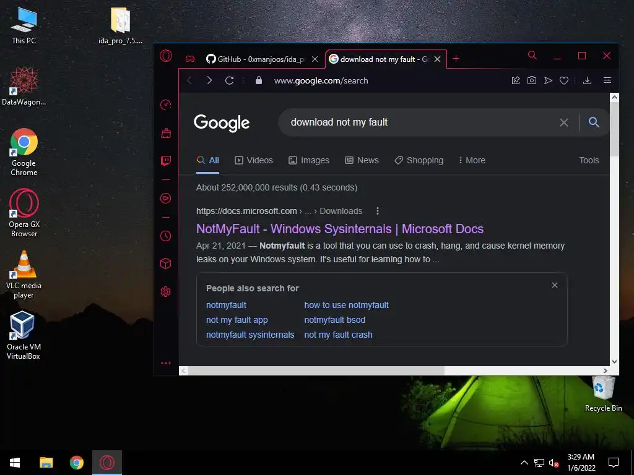Open the Opera menu logo button
Image resolution: width=634 pixels, height=475 pixels.
point(166,55)
